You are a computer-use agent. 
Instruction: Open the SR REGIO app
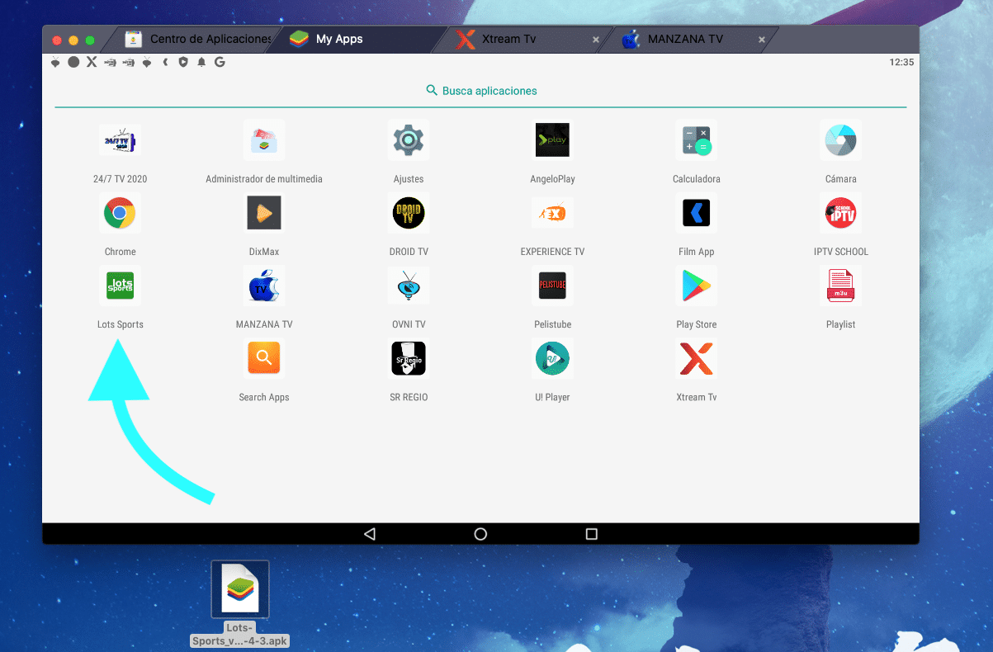point(408,359)
